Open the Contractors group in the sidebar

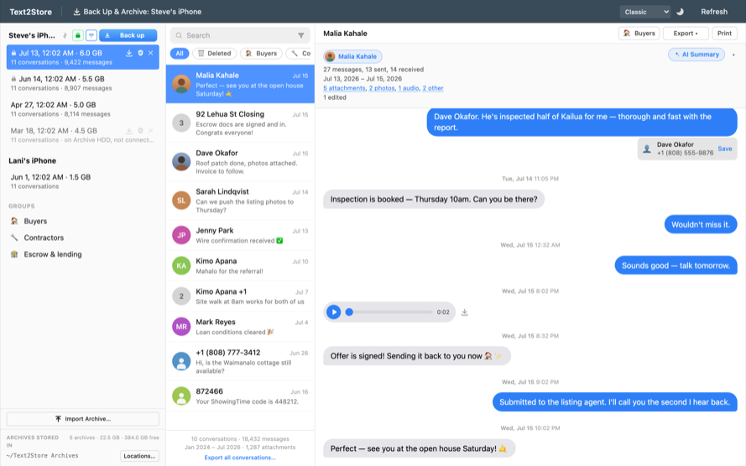pyautogui.click(x=83, y=238)
